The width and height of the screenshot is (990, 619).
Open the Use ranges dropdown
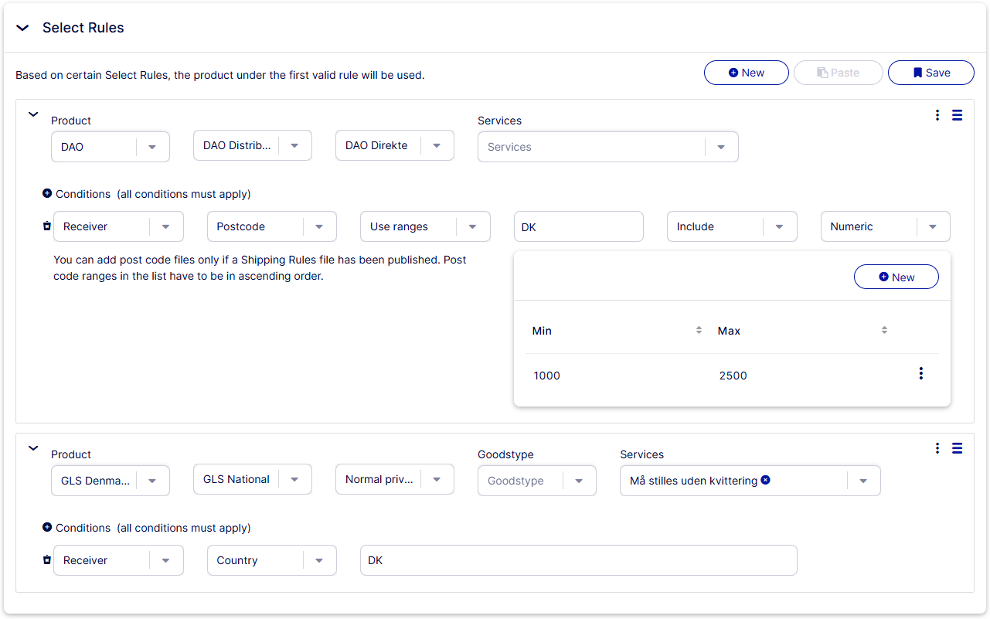[472, 226]
